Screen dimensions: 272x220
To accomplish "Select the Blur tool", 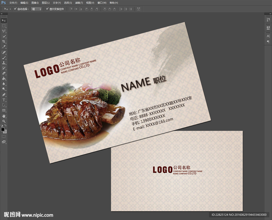I will [4, 84].
